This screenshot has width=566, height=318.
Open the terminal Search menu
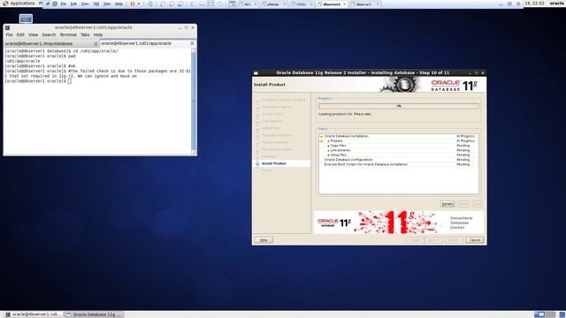click(x=49, y=35)
